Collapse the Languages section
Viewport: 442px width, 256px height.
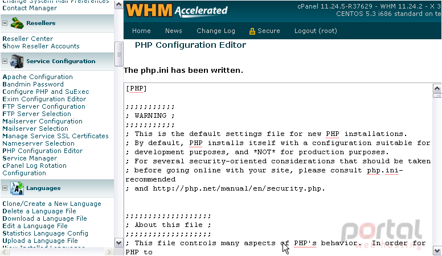(x=5, y=188)
